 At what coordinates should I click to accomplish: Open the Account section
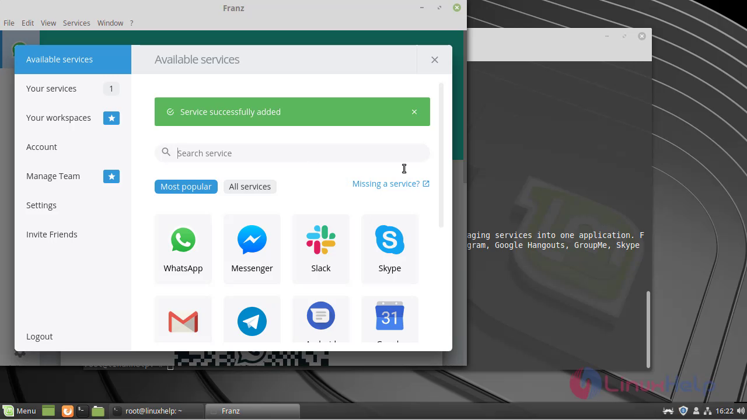(73, 147)
